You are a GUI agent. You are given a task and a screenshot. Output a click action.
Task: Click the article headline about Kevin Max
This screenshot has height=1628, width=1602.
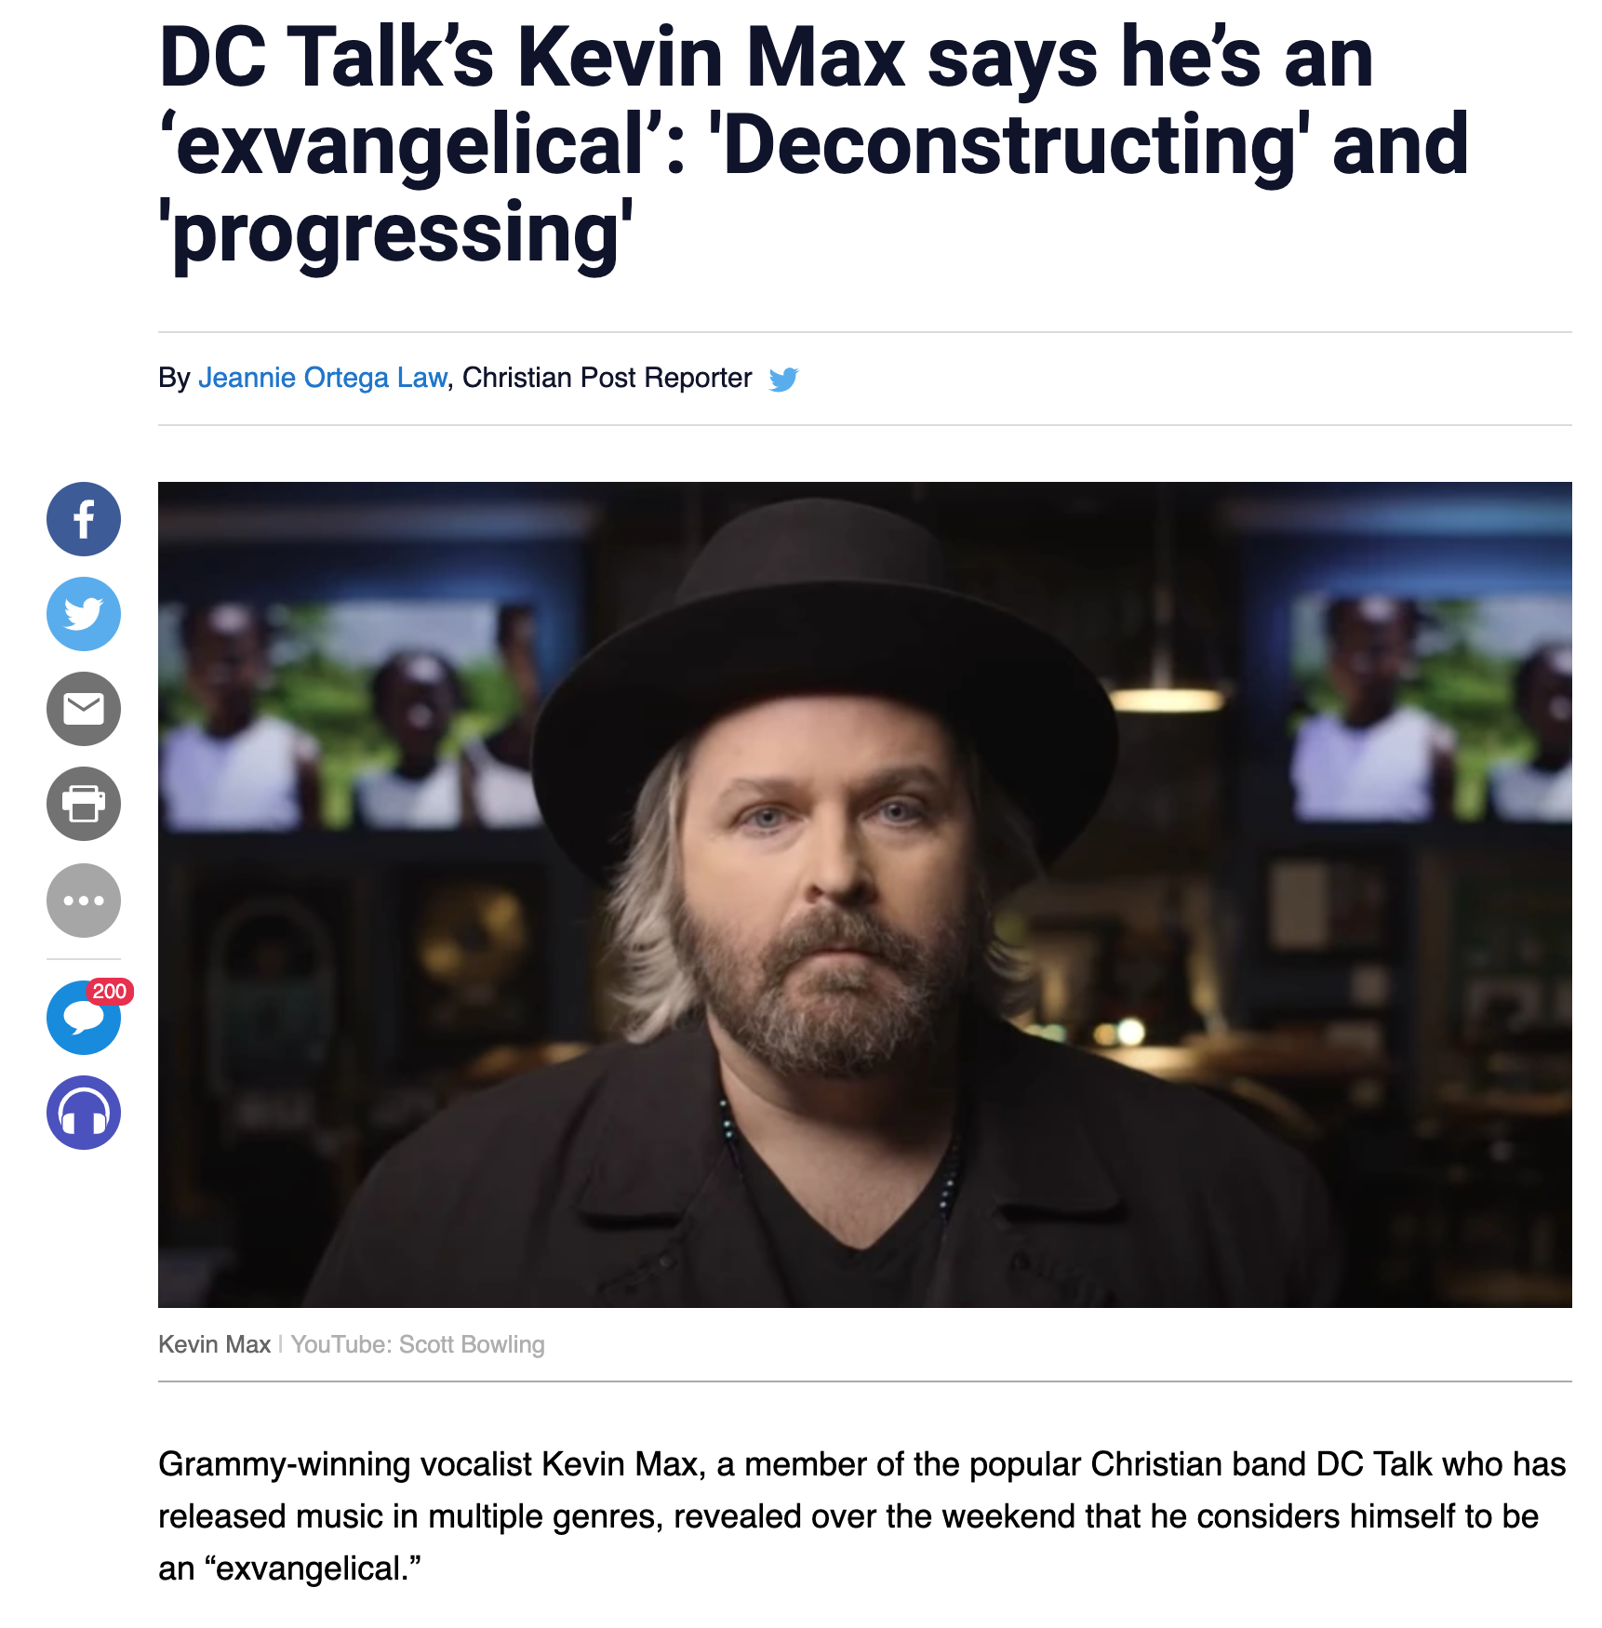point(813,146)
